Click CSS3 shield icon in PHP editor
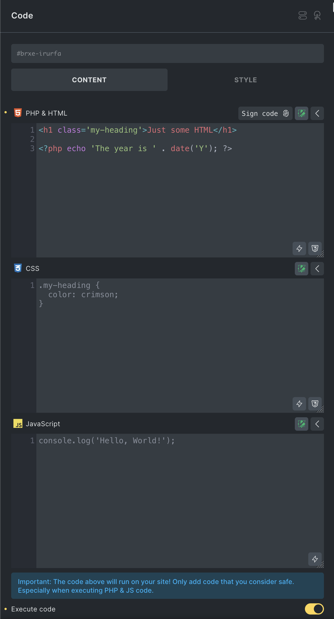The height and width of the screenshot is (619, 334). [315, 248]
